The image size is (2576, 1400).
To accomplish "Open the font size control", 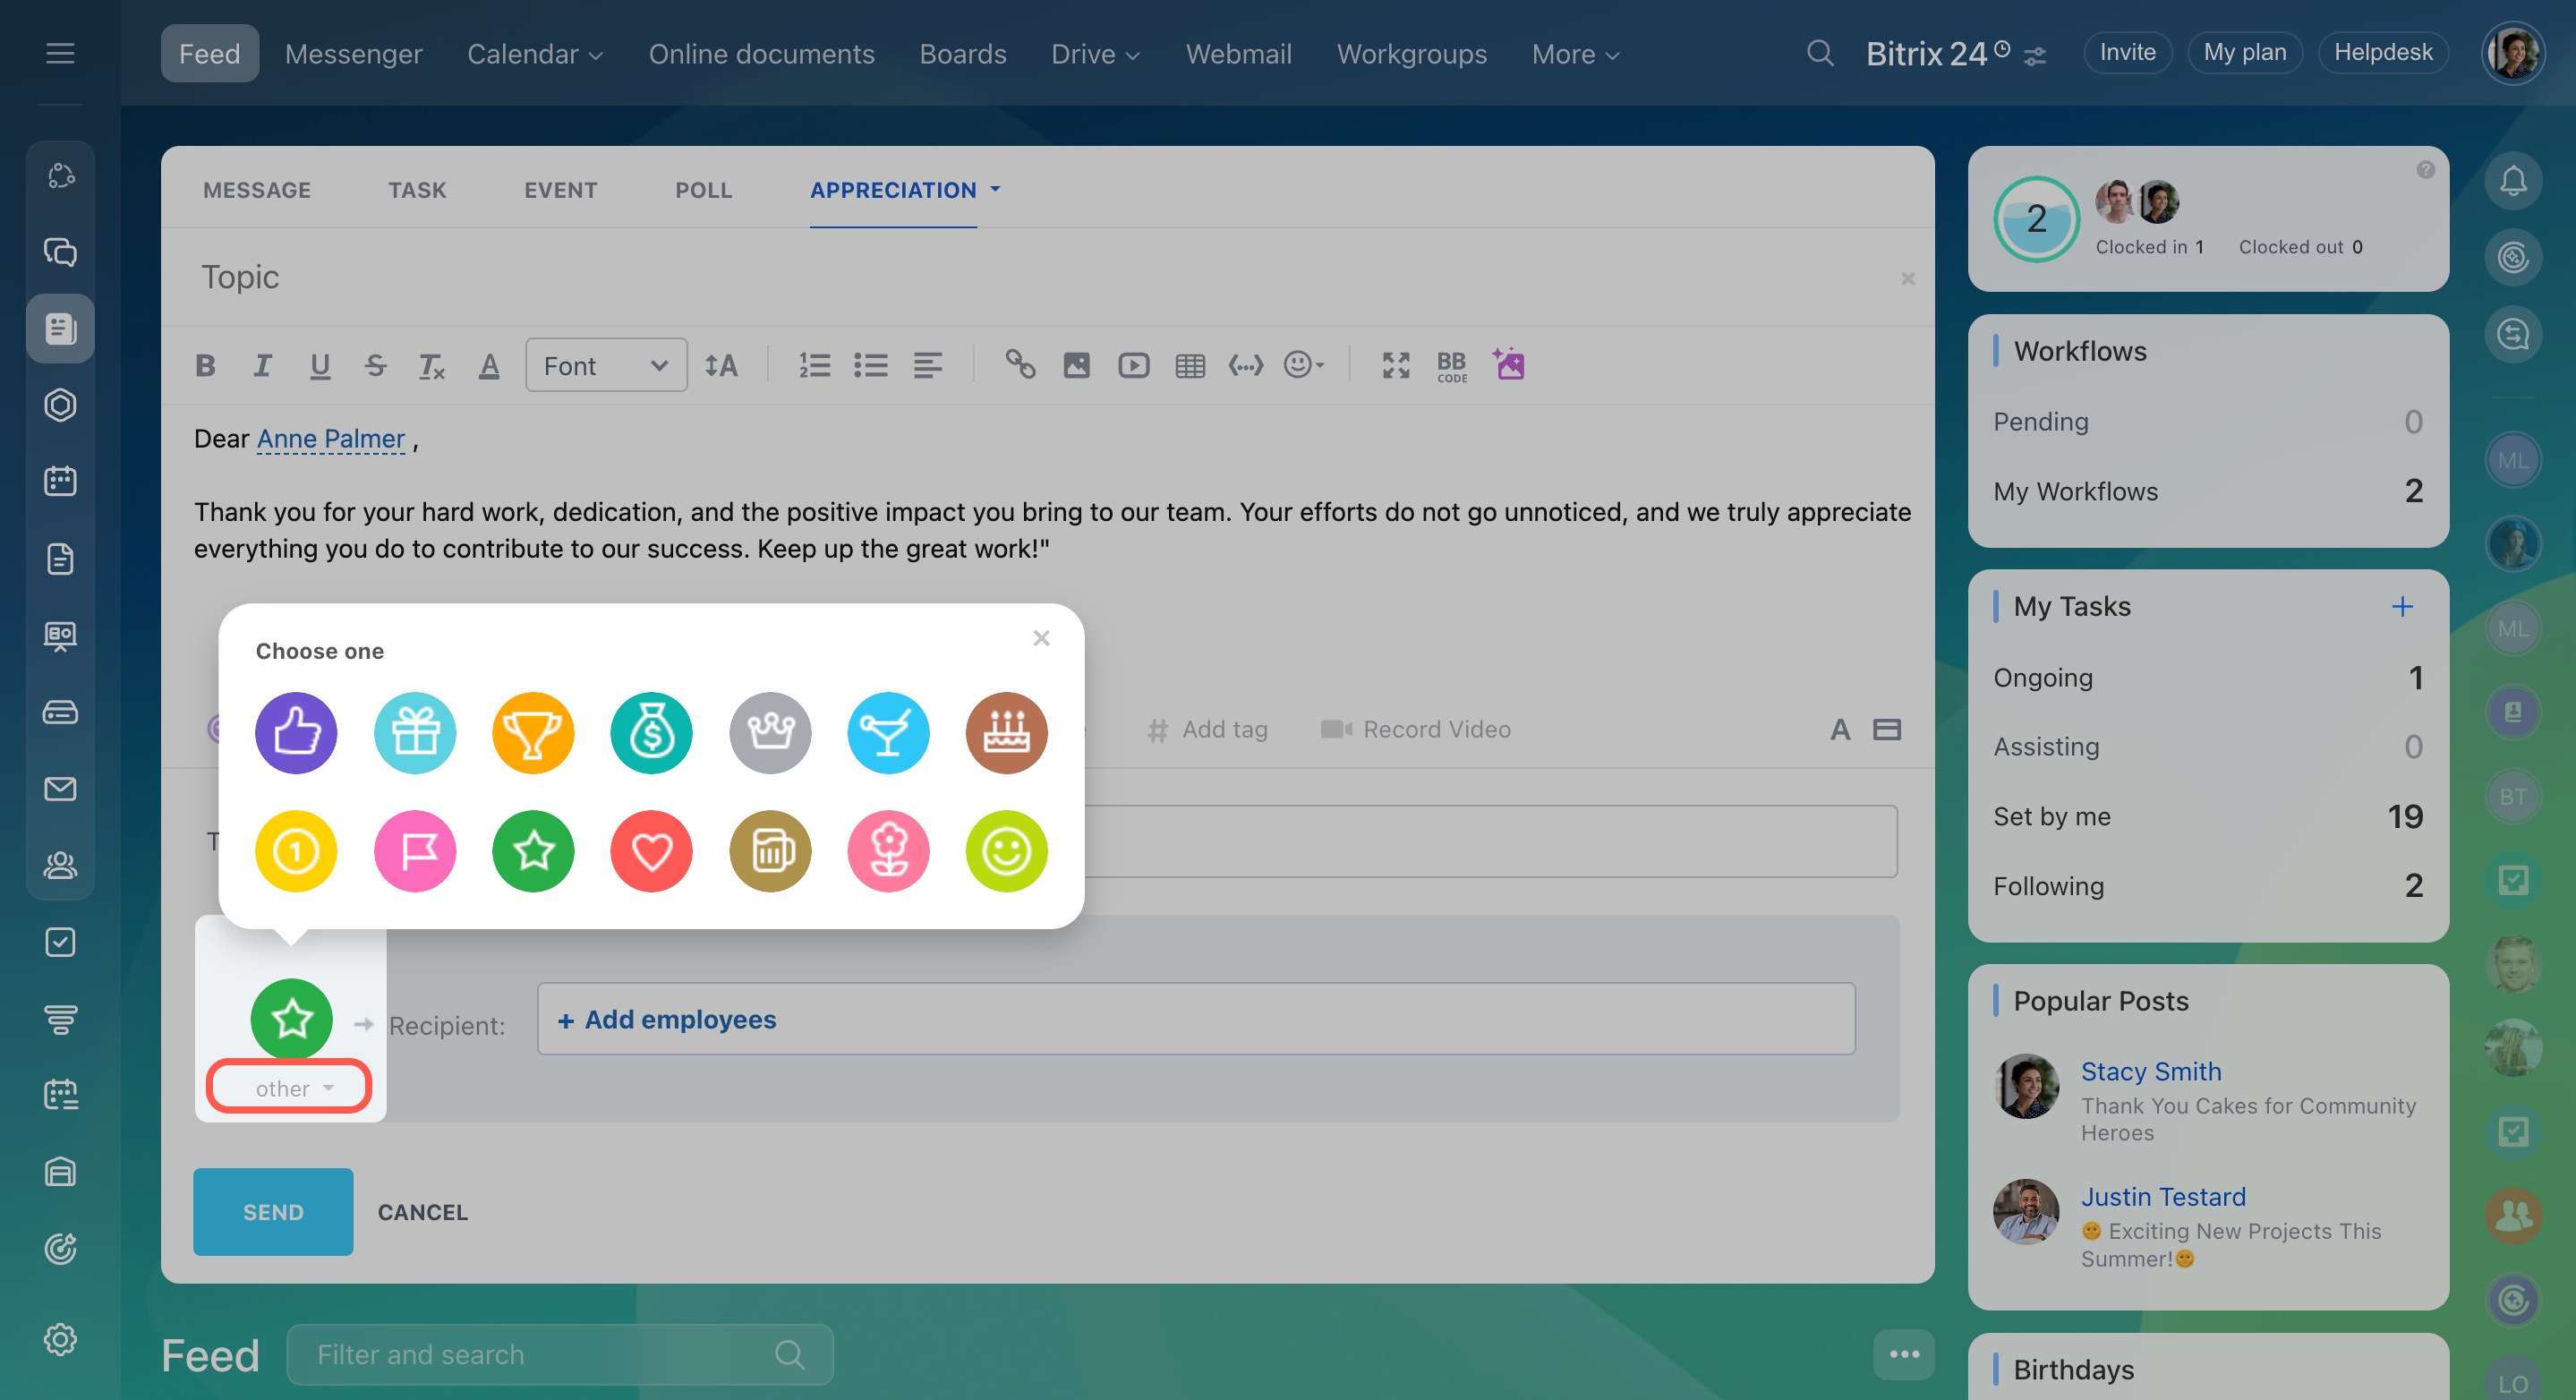I will click(721, 366).
